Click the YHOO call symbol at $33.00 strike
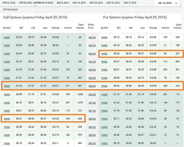The width and height of the screenshot is (184, 147). 7,37
